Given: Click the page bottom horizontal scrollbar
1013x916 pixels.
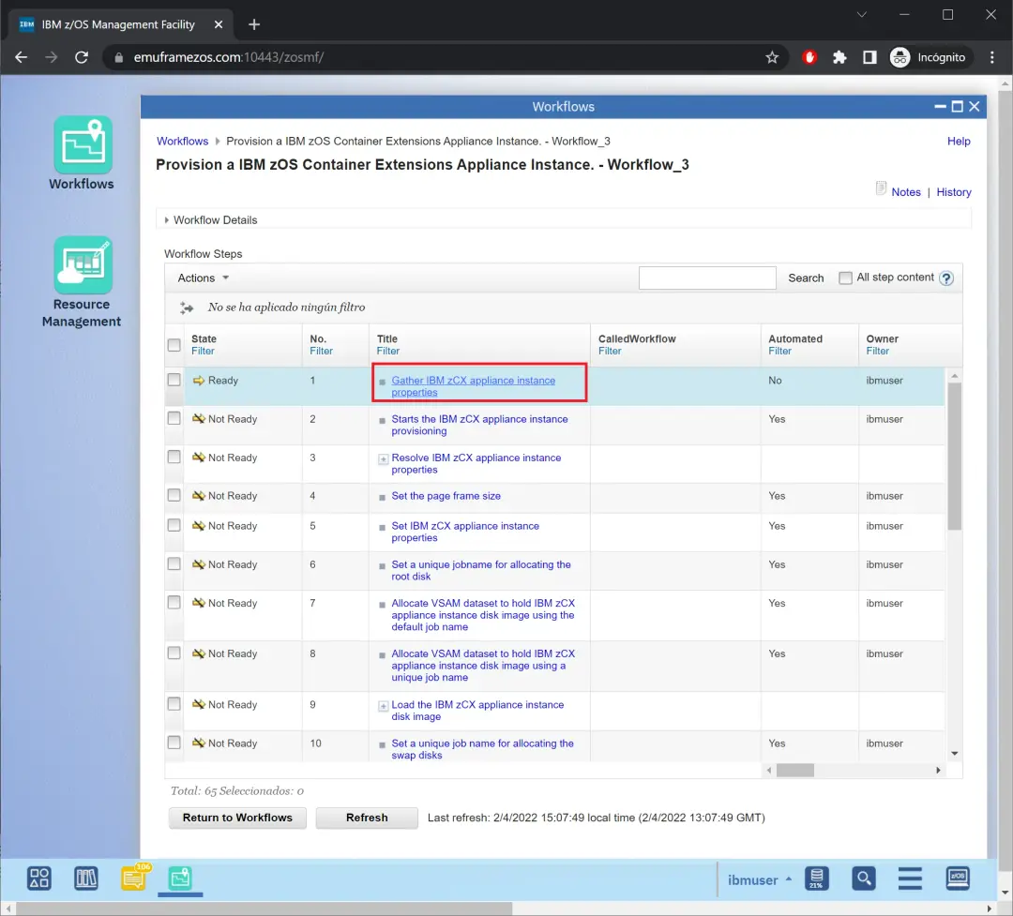Looking at the screenshot, I should [x=264, y=908].
